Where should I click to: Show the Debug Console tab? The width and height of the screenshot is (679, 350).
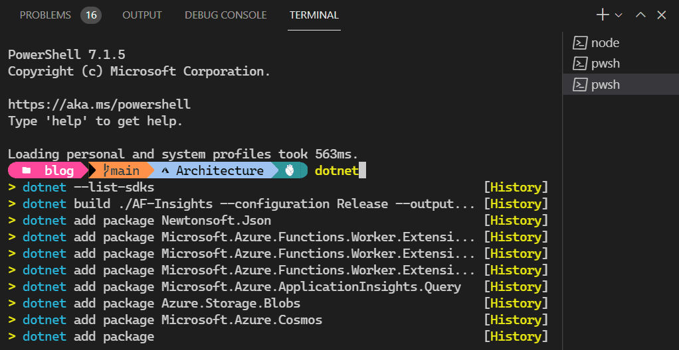[x=225, y=15]
